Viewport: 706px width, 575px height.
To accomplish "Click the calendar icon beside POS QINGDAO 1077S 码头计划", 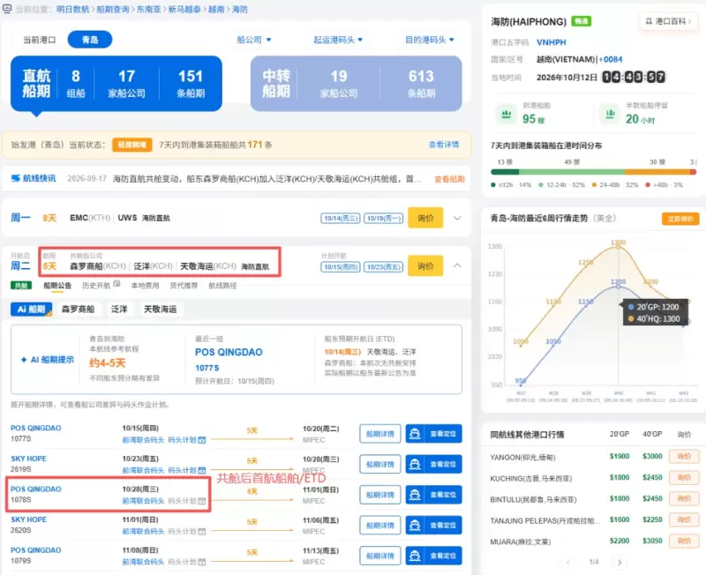I will coord(202,439).
